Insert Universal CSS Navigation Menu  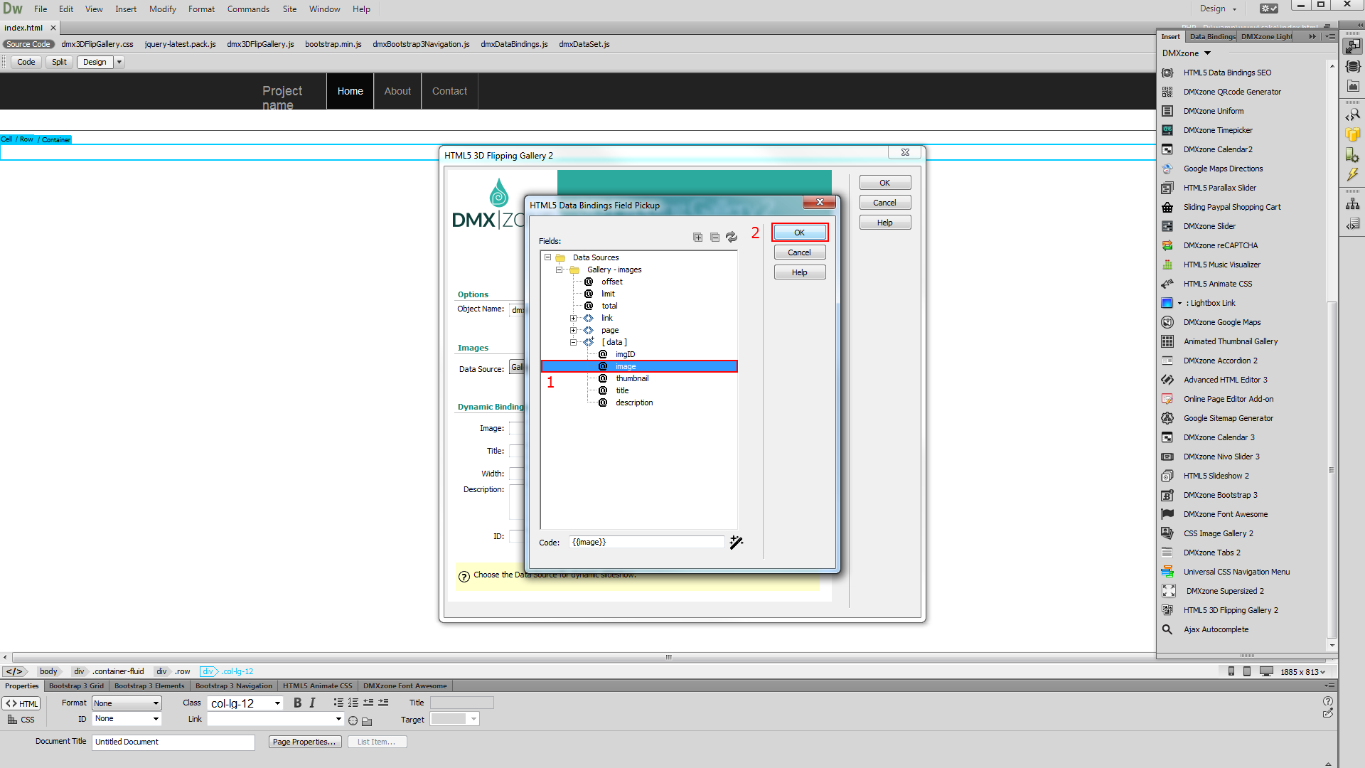1236,572
